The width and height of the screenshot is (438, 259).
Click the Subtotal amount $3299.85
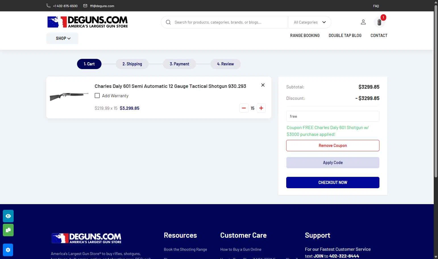click(369, 87)
